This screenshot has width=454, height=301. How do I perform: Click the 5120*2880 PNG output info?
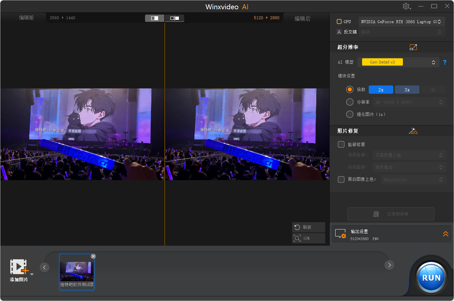pos(364,239)
